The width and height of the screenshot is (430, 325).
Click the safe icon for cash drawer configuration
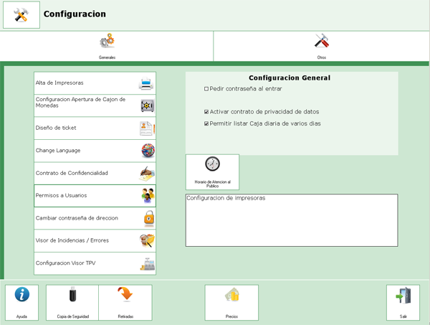[147, 105]
